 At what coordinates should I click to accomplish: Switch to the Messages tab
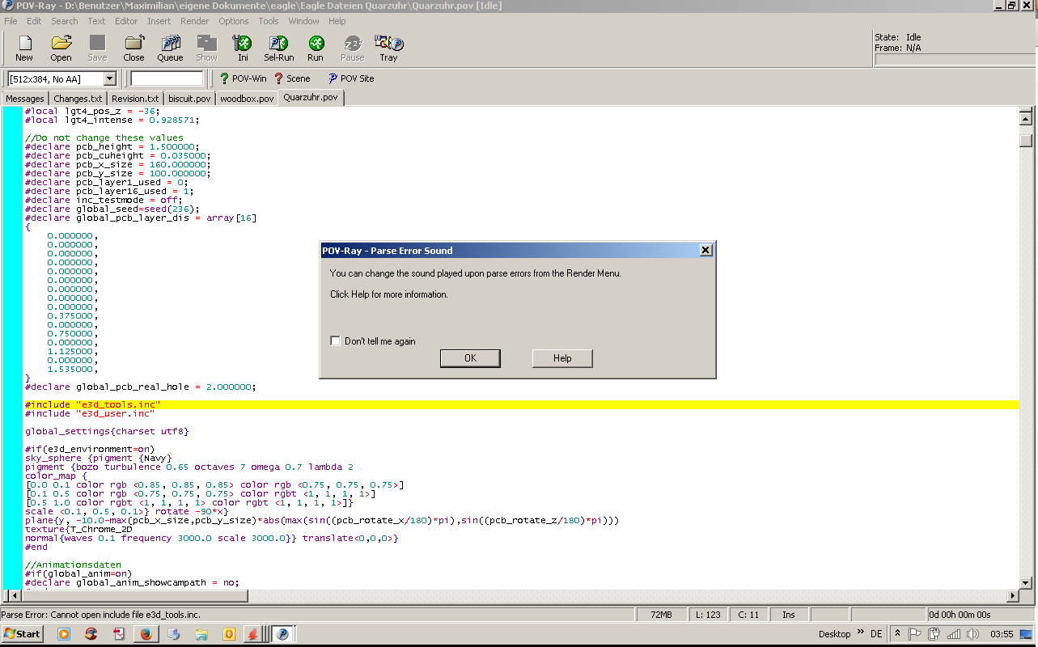tap(25, 99)
